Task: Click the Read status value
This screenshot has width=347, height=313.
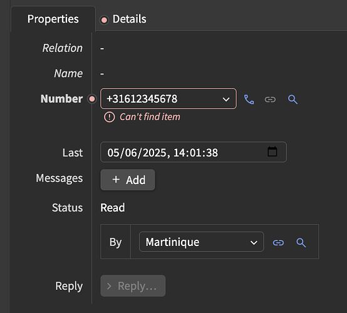Action: click(112, 207)
